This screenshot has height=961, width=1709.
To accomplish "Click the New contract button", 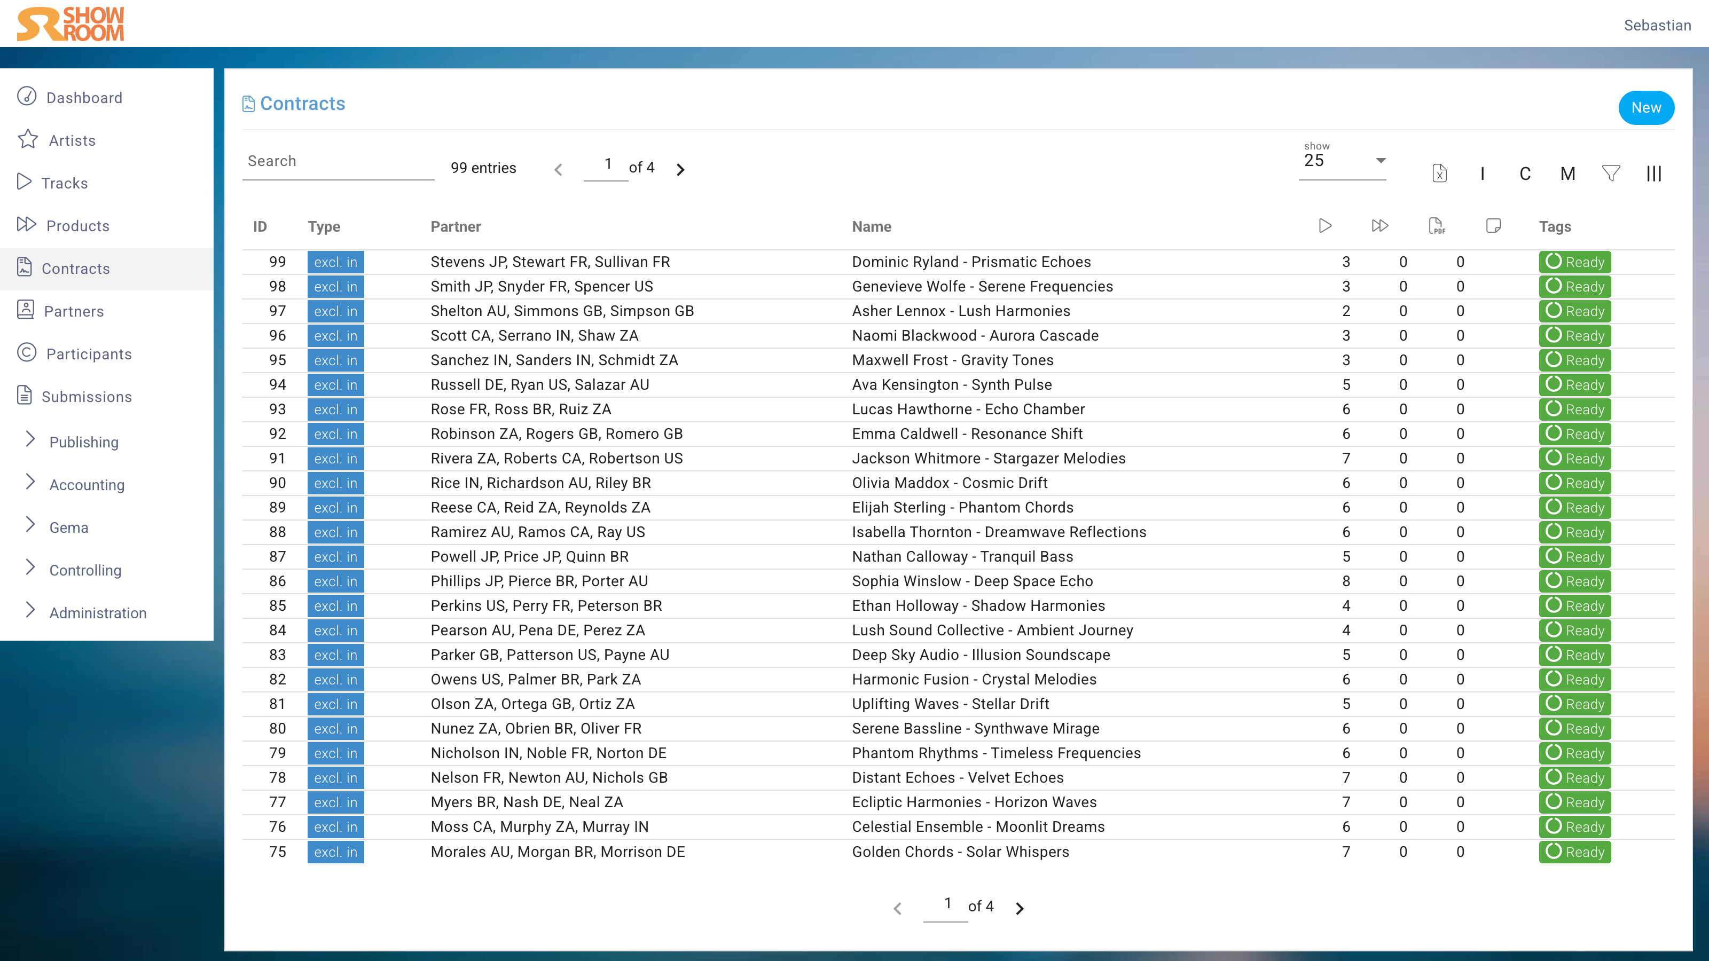I will point(1645,107).
